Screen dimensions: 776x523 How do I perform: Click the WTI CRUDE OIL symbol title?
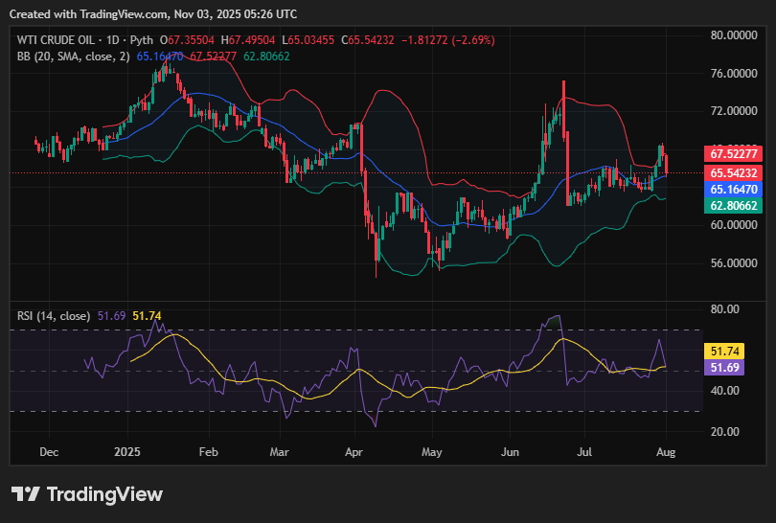(57, 40)
